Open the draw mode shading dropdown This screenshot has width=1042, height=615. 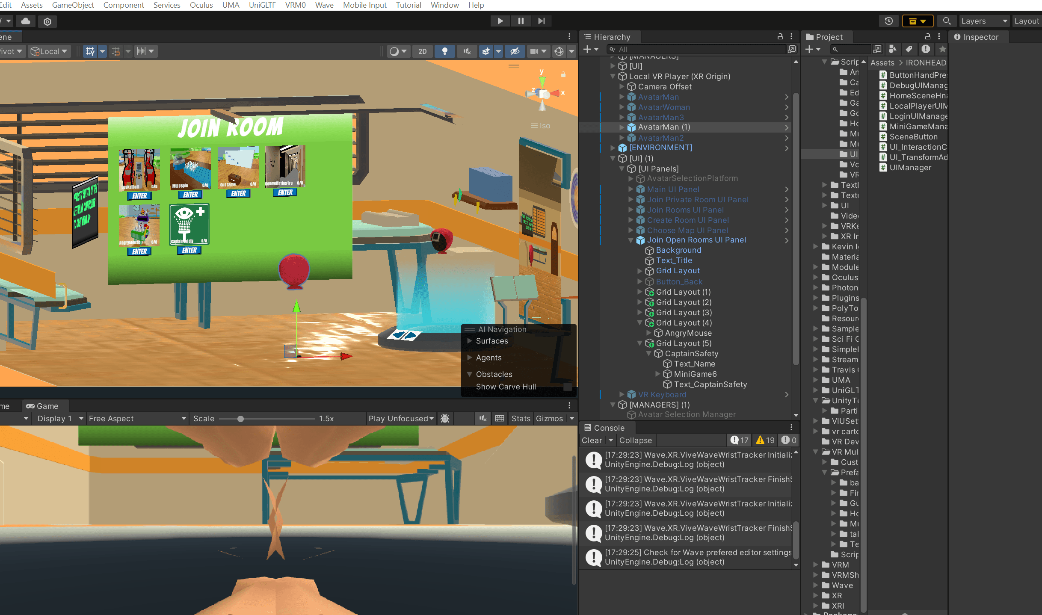399,51
